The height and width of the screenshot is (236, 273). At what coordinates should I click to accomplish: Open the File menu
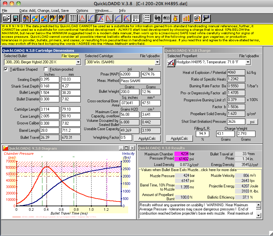point(4,11)
